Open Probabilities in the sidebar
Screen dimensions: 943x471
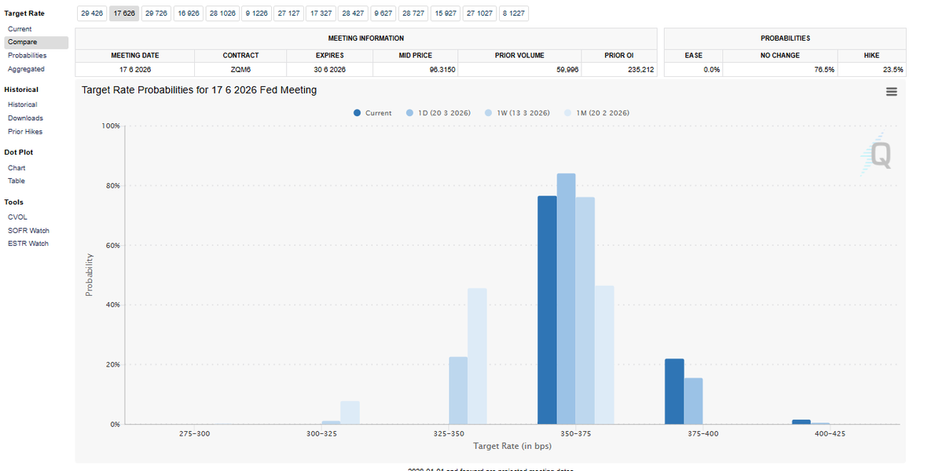point(27,56)
